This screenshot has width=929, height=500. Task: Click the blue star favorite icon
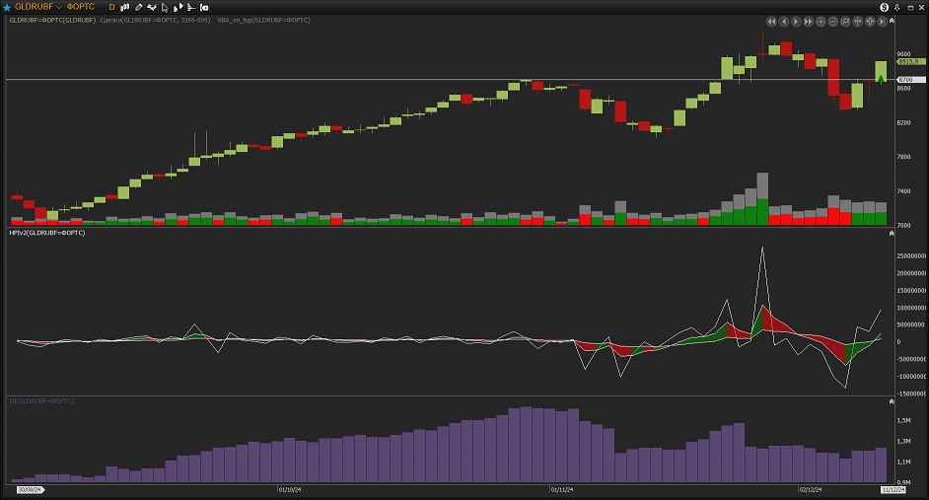click(x=7, y=7)
